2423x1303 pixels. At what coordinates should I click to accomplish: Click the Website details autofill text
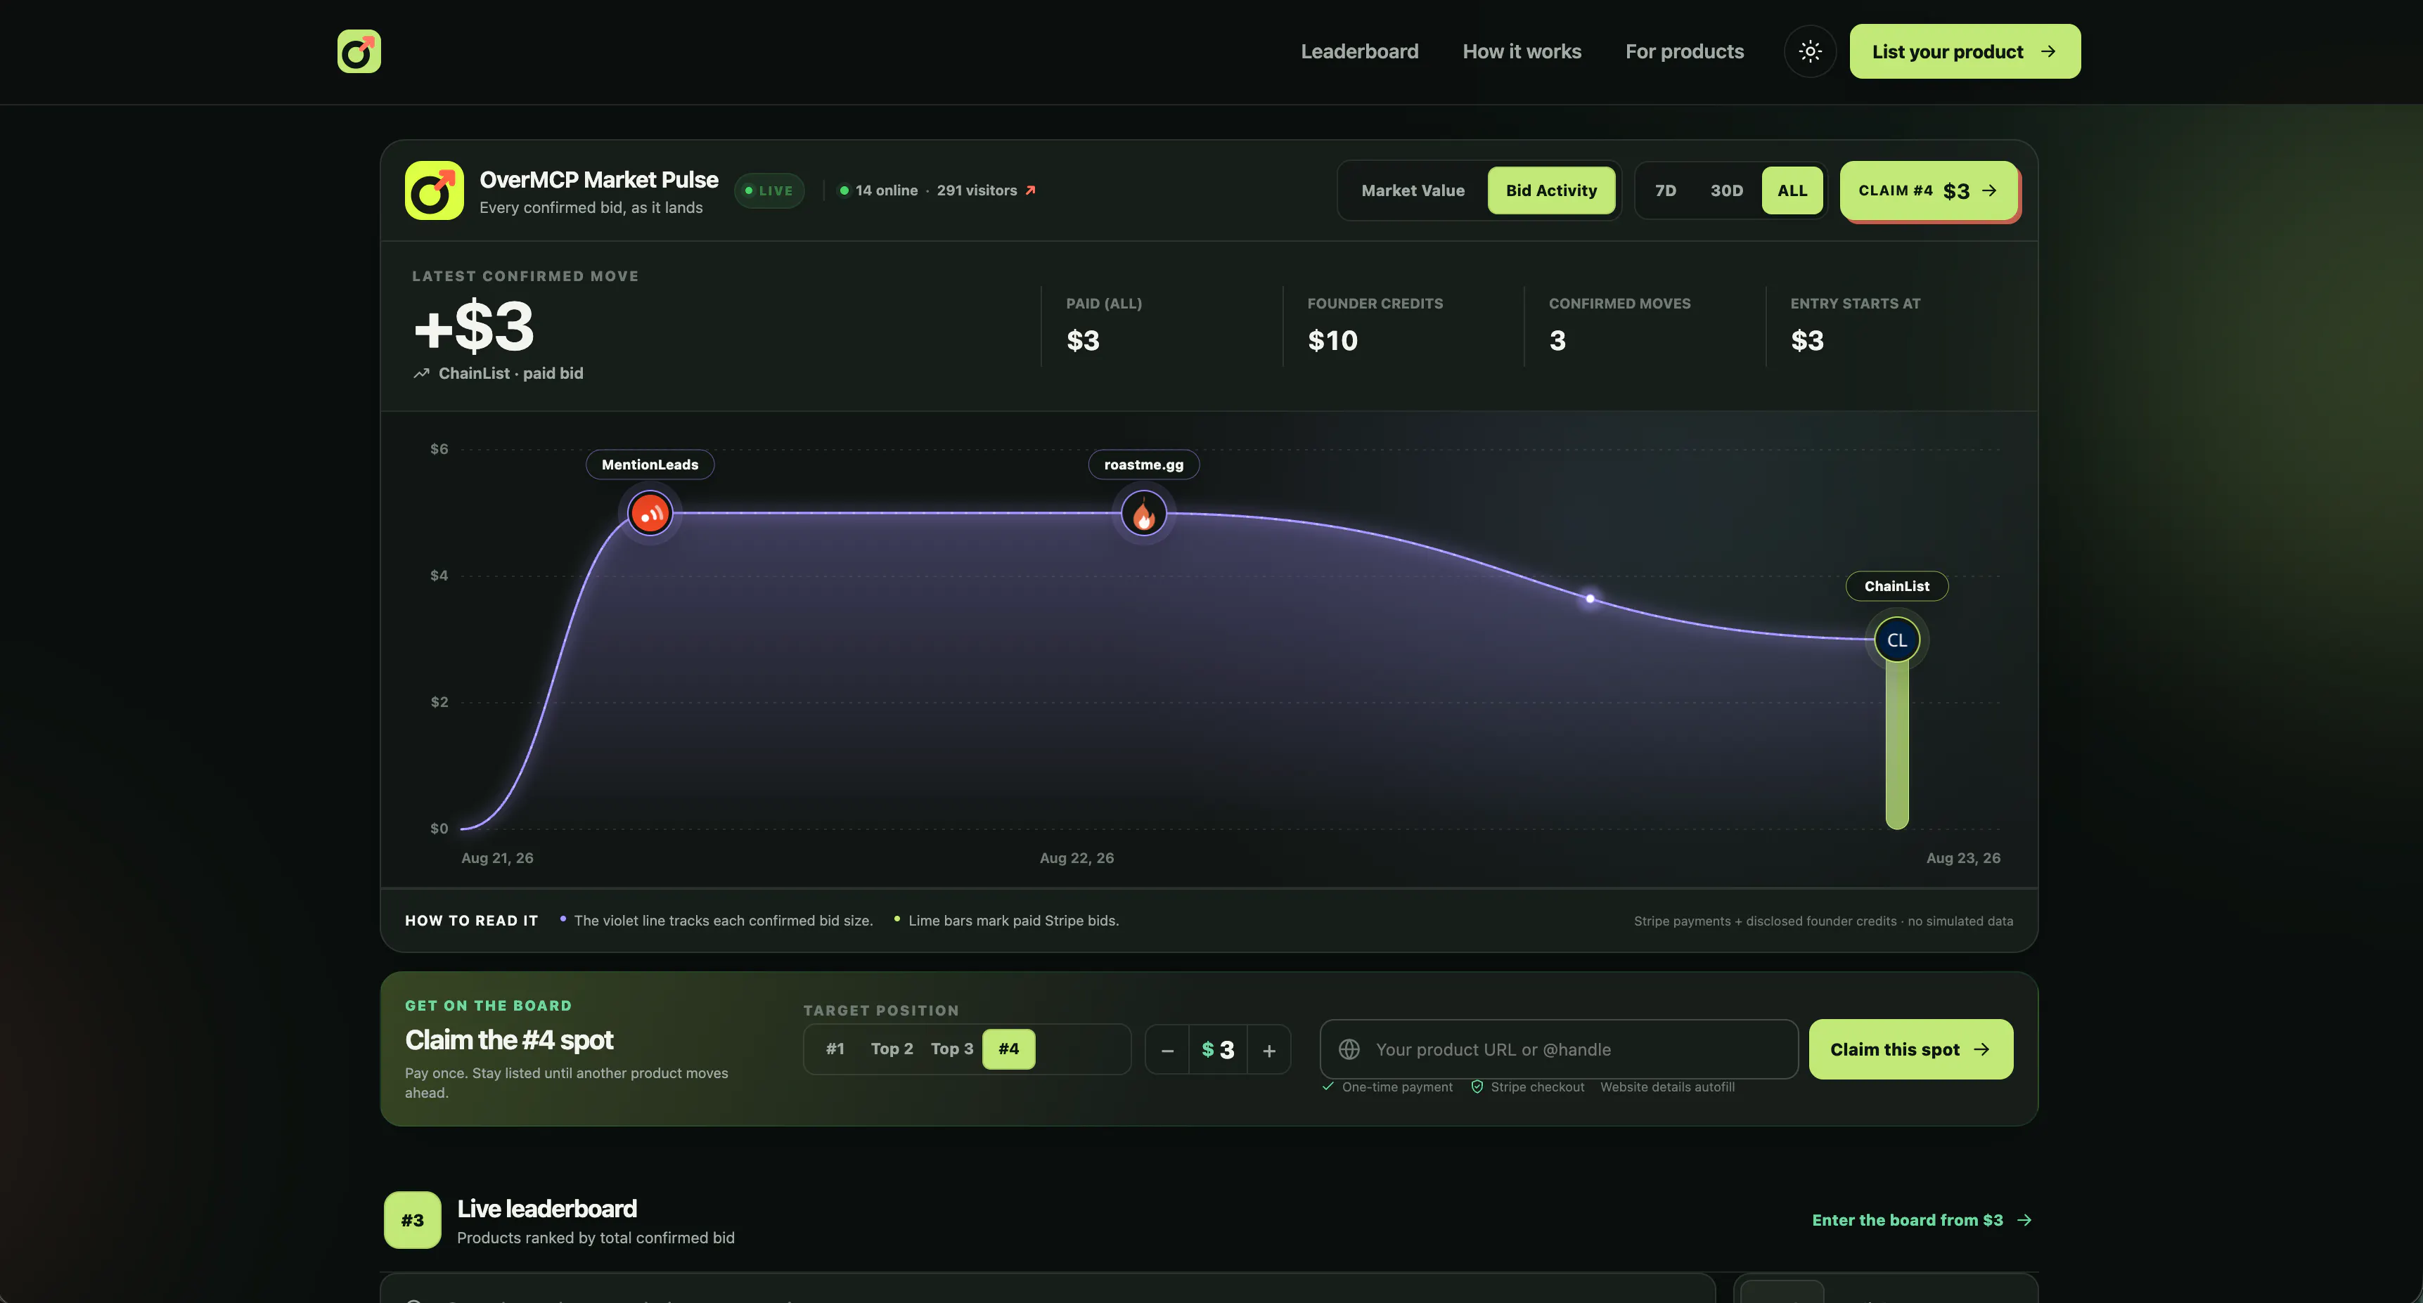click(x=1666, y=1087)
